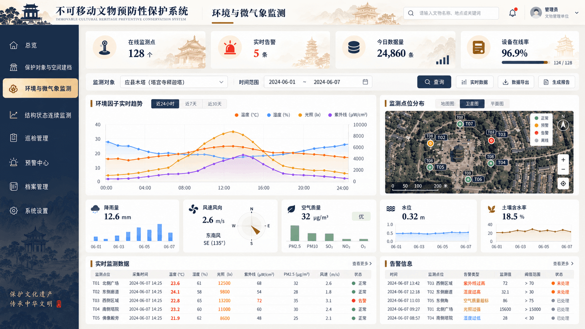Toggle 紫外线 series in chart legend
The width and height of the screenshot is (585, 329).
pyautogui.click(x=348, y=115)
